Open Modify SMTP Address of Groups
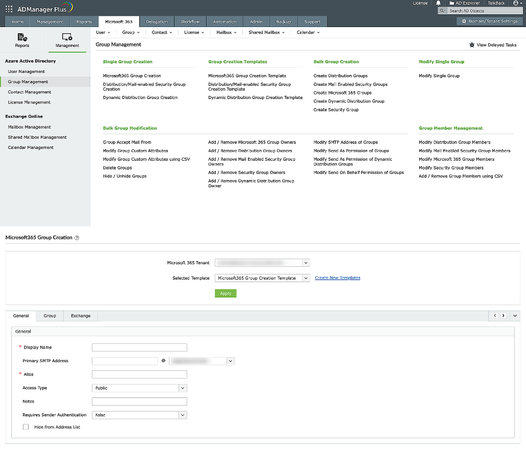This screenshot has width=526, height=453. click(345, 142)
